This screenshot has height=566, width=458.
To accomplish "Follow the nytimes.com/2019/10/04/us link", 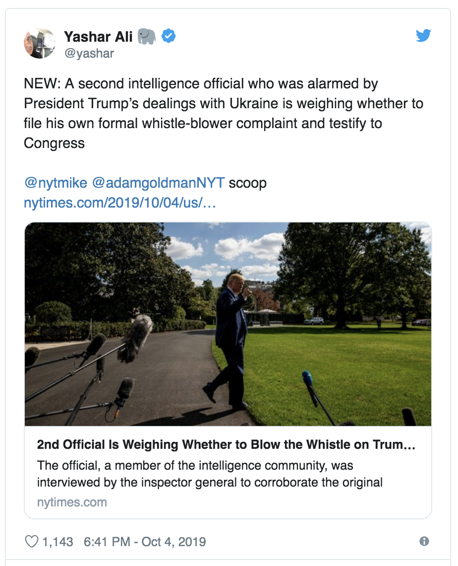I will coord(120,203).
